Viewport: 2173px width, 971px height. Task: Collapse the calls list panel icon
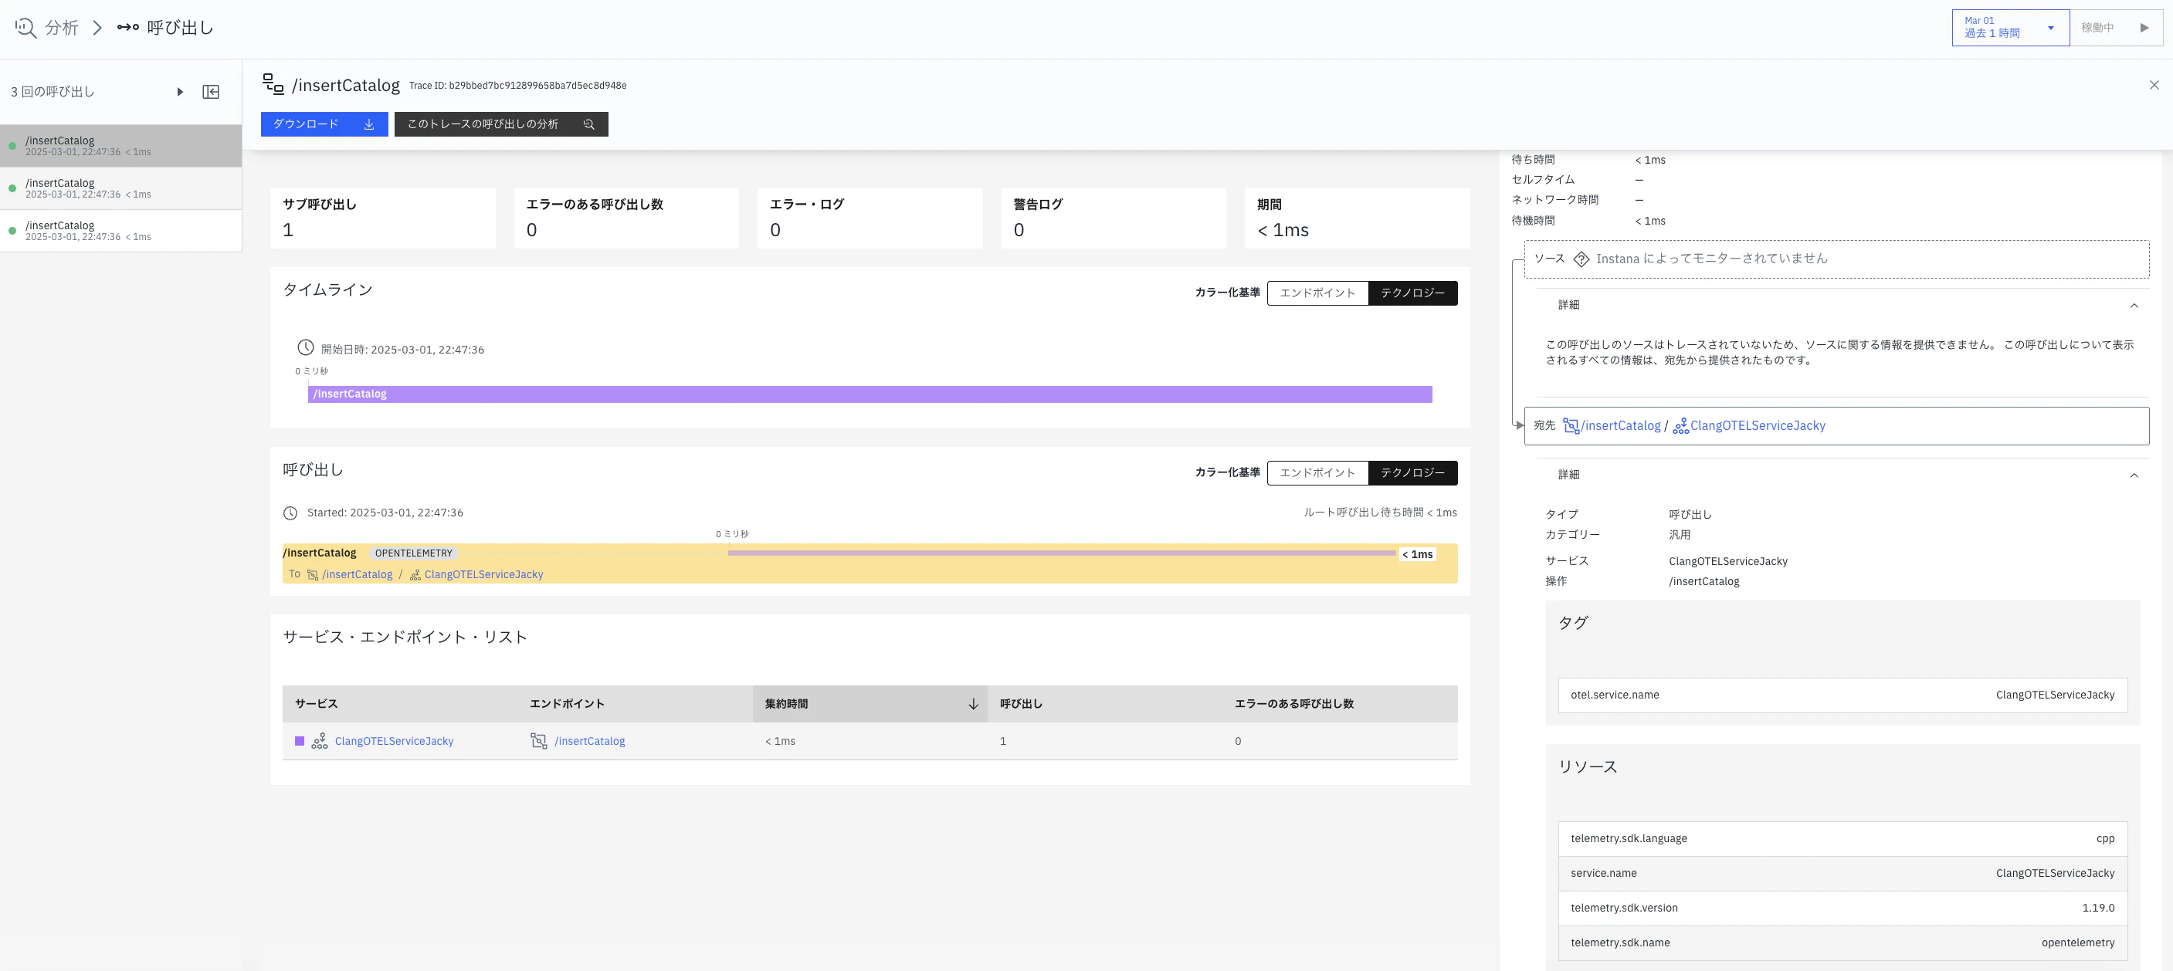(x=211, y=92)
